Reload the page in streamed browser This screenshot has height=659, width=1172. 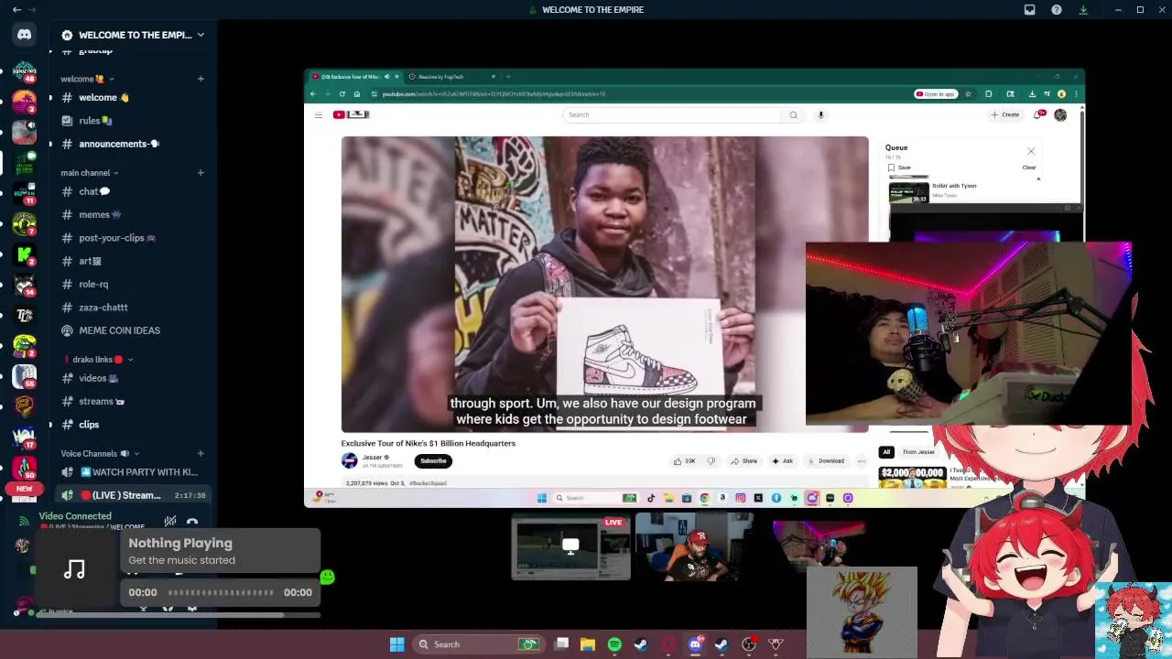(x=342, y=94)
